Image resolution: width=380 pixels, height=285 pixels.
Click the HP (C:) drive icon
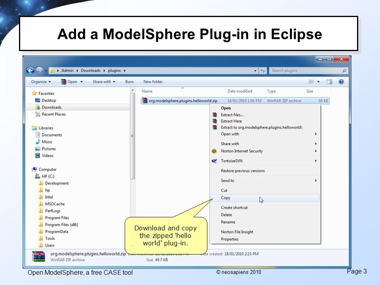(38, 176)
